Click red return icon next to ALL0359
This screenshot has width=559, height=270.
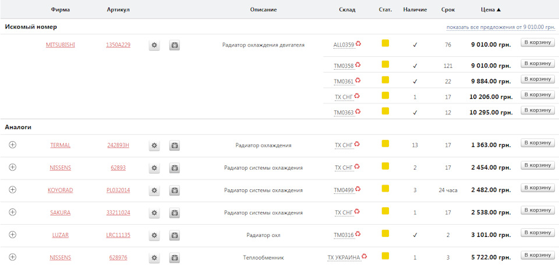point(358,44)
